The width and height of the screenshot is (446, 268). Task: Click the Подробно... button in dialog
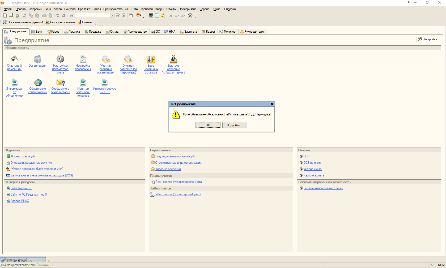235,125
